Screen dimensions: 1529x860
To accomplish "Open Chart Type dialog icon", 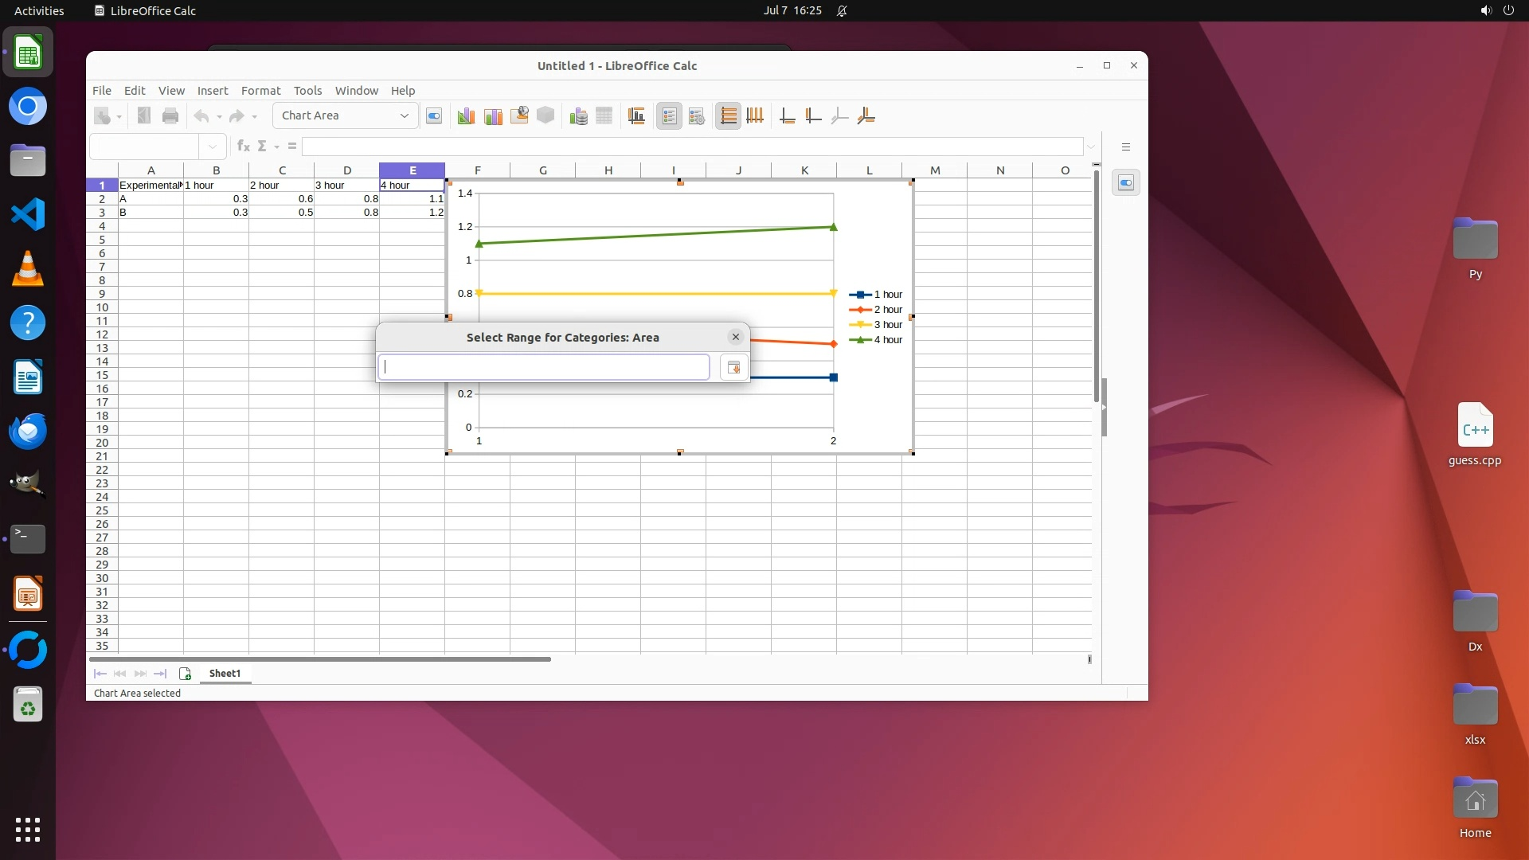I will point(466,116).
